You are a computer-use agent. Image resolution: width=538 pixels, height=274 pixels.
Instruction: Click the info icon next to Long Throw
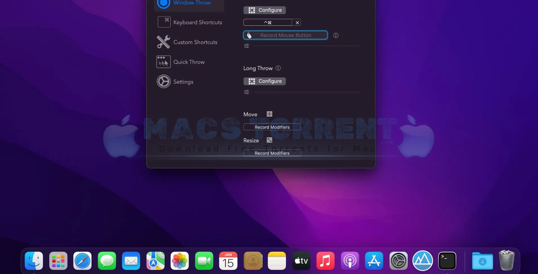tap(278, 68)
